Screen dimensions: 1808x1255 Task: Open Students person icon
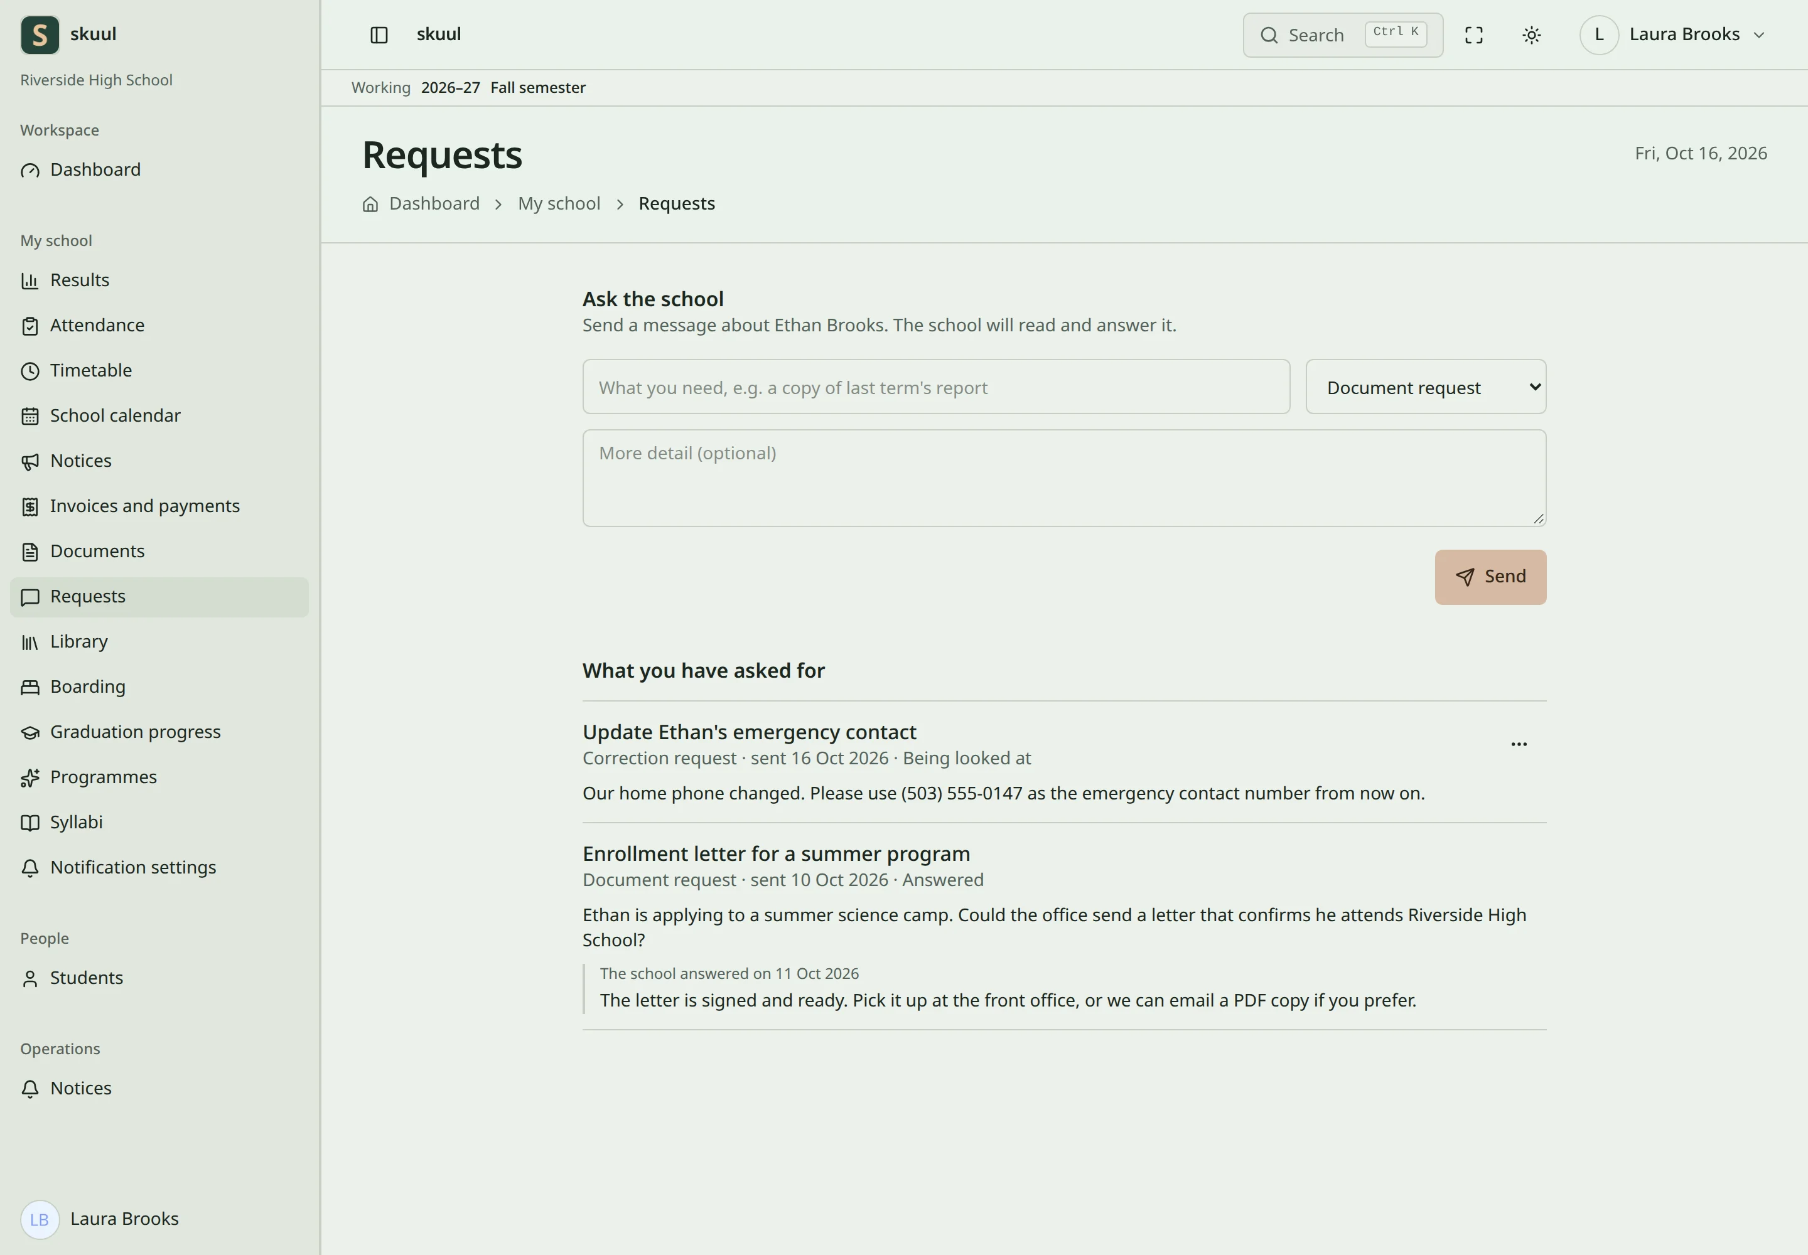point(30,978)
